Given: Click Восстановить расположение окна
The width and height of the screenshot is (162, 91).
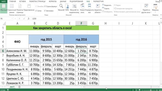Looking at the screenshot, I should coord(127,12).
